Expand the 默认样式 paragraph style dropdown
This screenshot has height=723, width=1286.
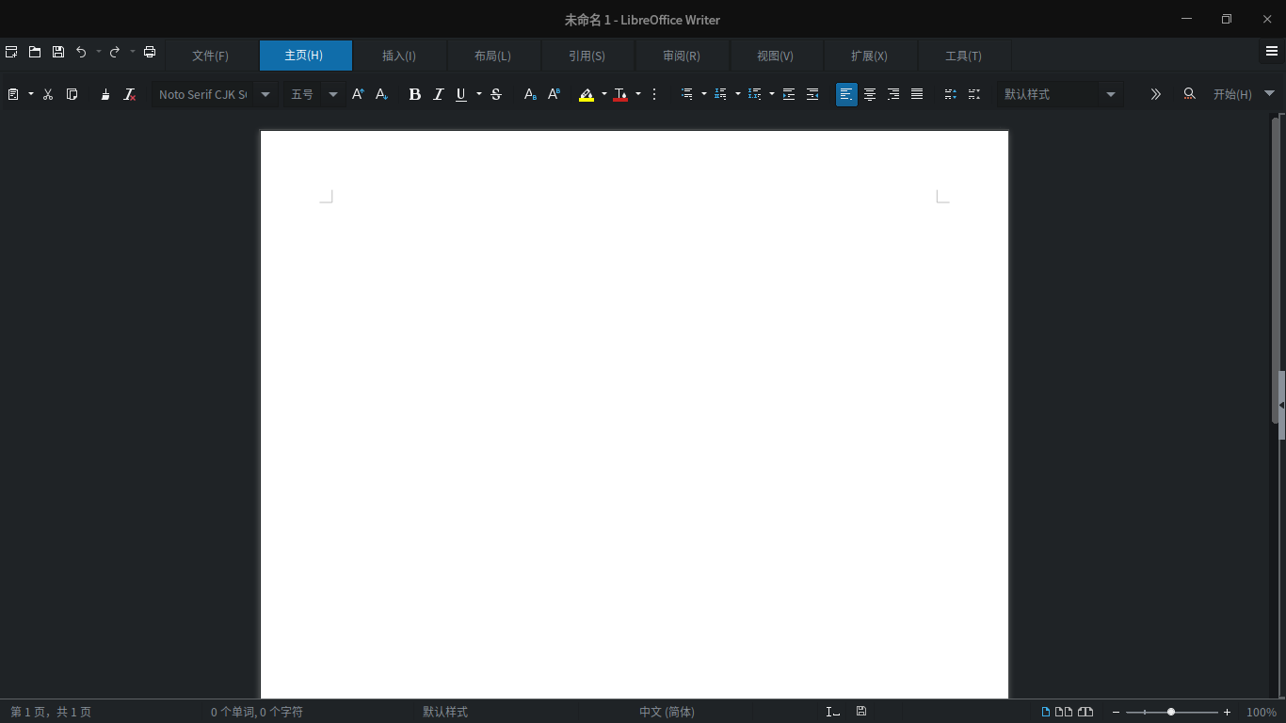(x=1111, y=94)
